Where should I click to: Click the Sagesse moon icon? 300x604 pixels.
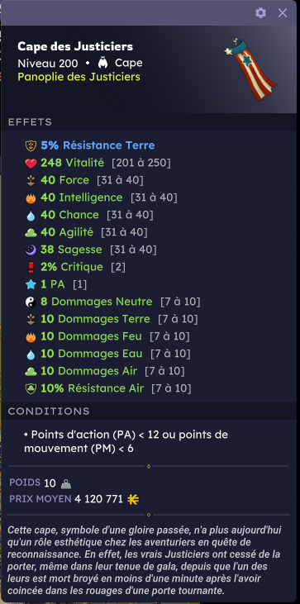click(31, 250)
